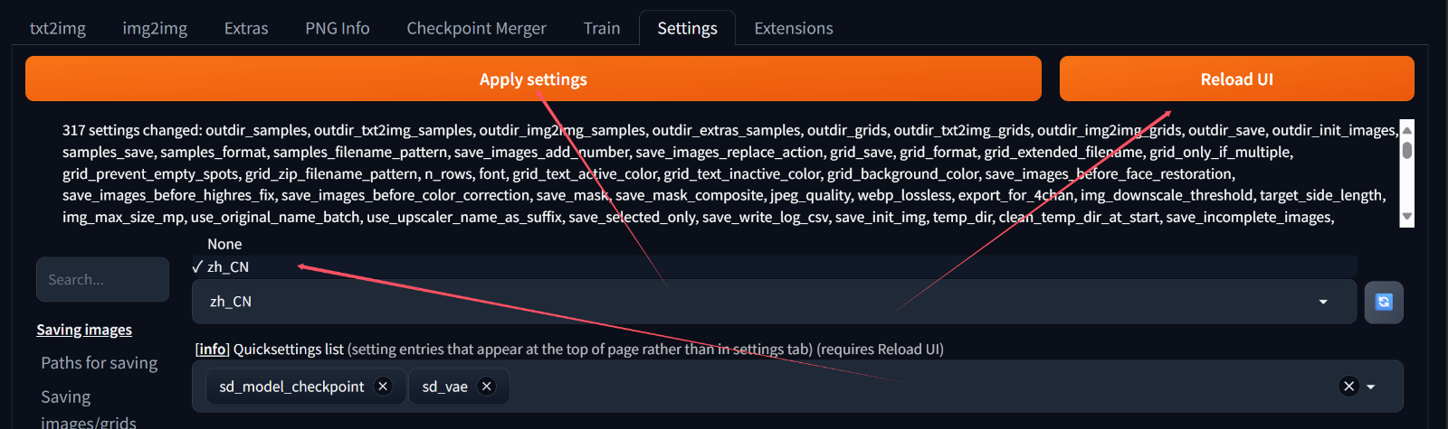Click the settings Search field
1448x429 pixels.
(102, 280)
